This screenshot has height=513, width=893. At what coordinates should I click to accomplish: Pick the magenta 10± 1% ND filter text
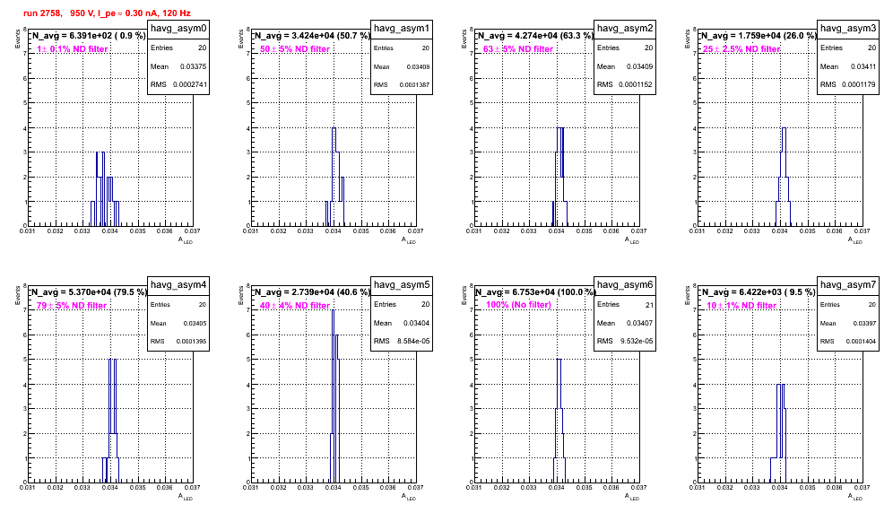click(741, 306)
